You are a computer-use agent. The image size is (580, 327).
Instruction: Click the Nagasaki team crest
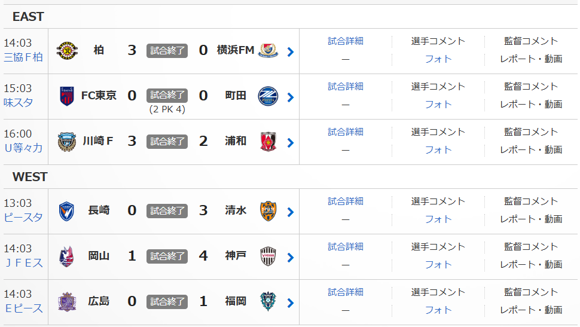(x=66, y=211)
